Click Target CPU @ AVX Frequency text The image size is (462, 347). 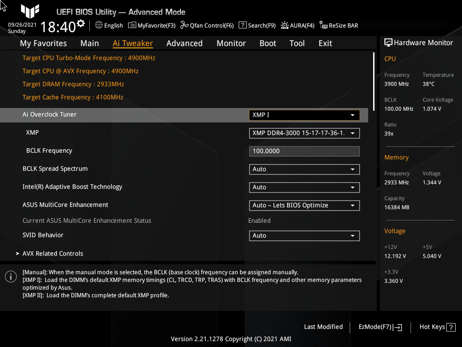point(80,71)
